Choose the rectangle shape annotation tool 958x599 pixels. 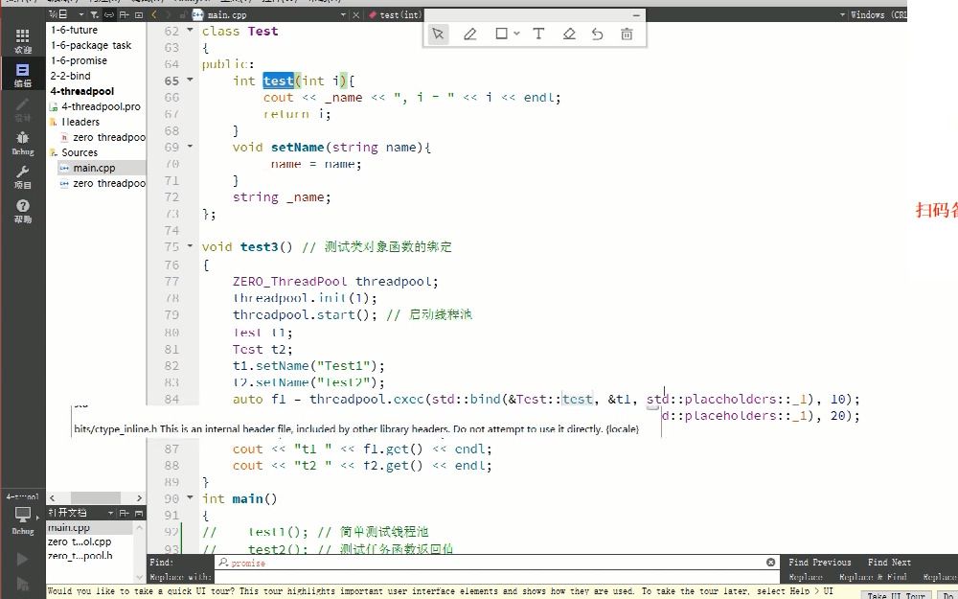coord(502,34)
